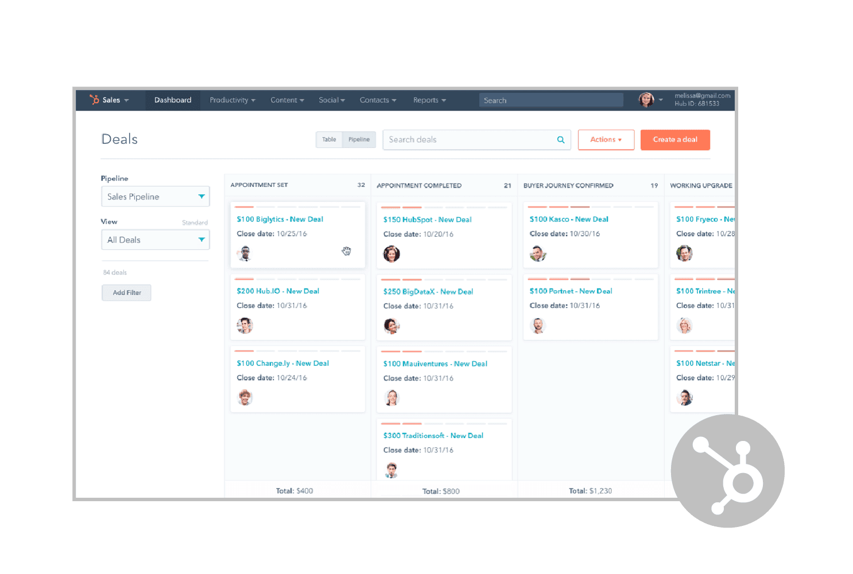This screenshot has height=574, width=853.
Task: Click the Create a deal button
Action: point(675,140)
